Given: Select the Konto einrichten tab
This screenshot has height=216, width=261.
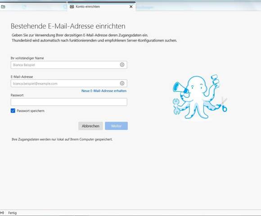Looking at the screenshot, I should pyautogui.click(x=102, y=7).
